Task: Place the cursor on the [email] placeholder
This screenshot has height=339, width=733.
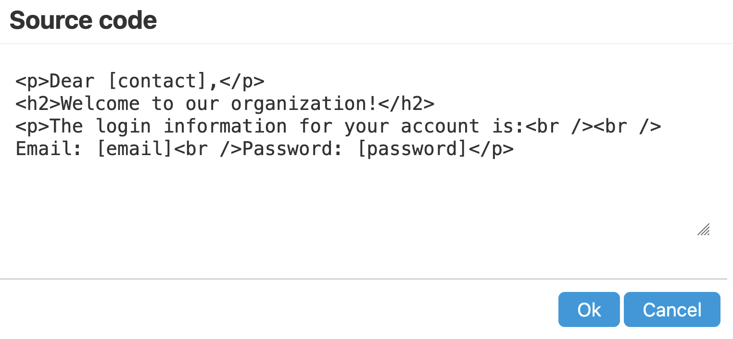Action: (x=134, y=149)
